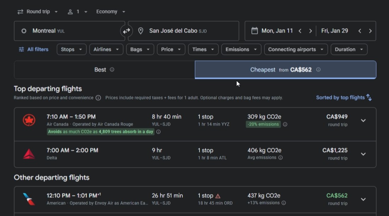The width and height of the screenshot is (389, 216).
Task: Expand American CA$562 flight details
Action: coord(363,199)
